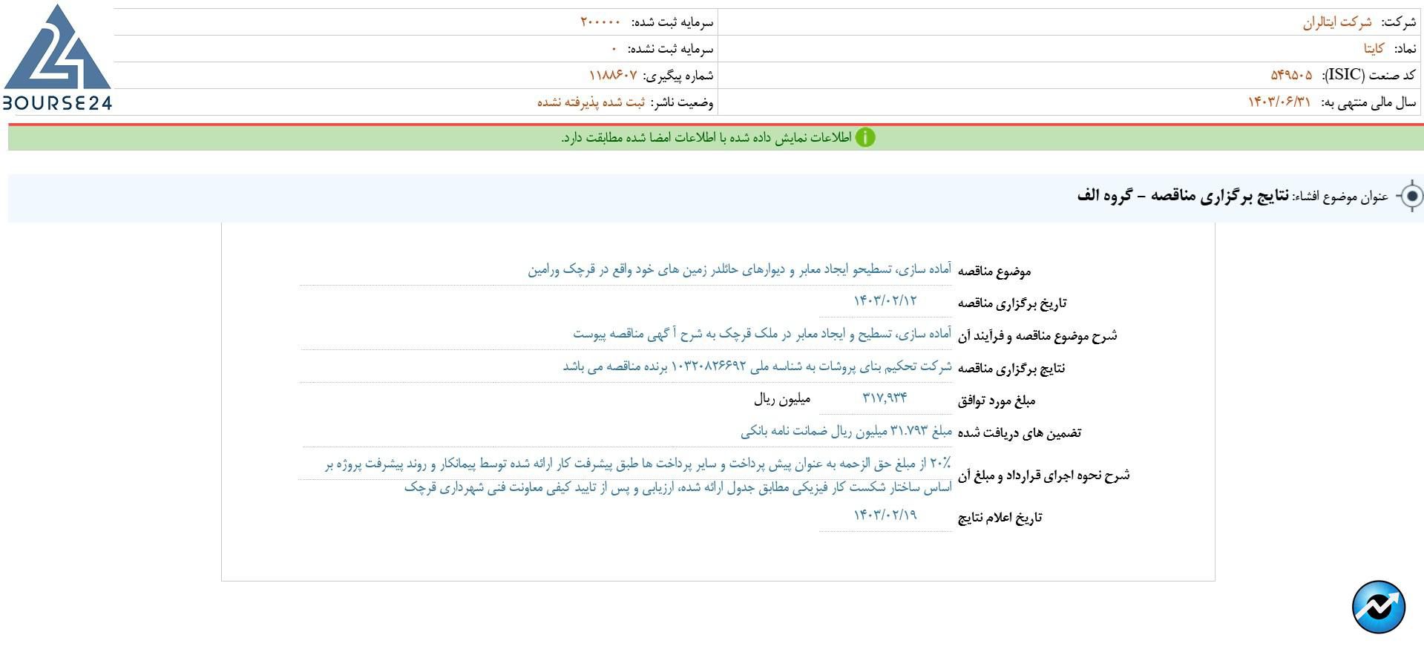Click label وضعیت ناشر:
The image size is (1424, 652).
click(x=682, y=102)
